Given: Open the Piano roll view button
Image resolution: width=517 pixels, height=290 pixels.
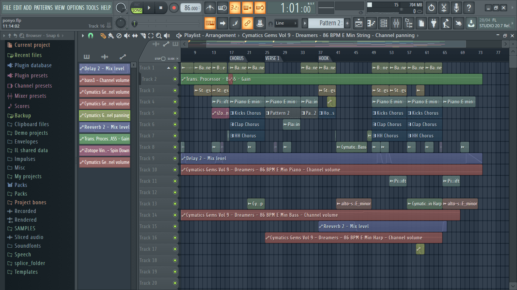Looking at the screenshot, I should 371,23.
